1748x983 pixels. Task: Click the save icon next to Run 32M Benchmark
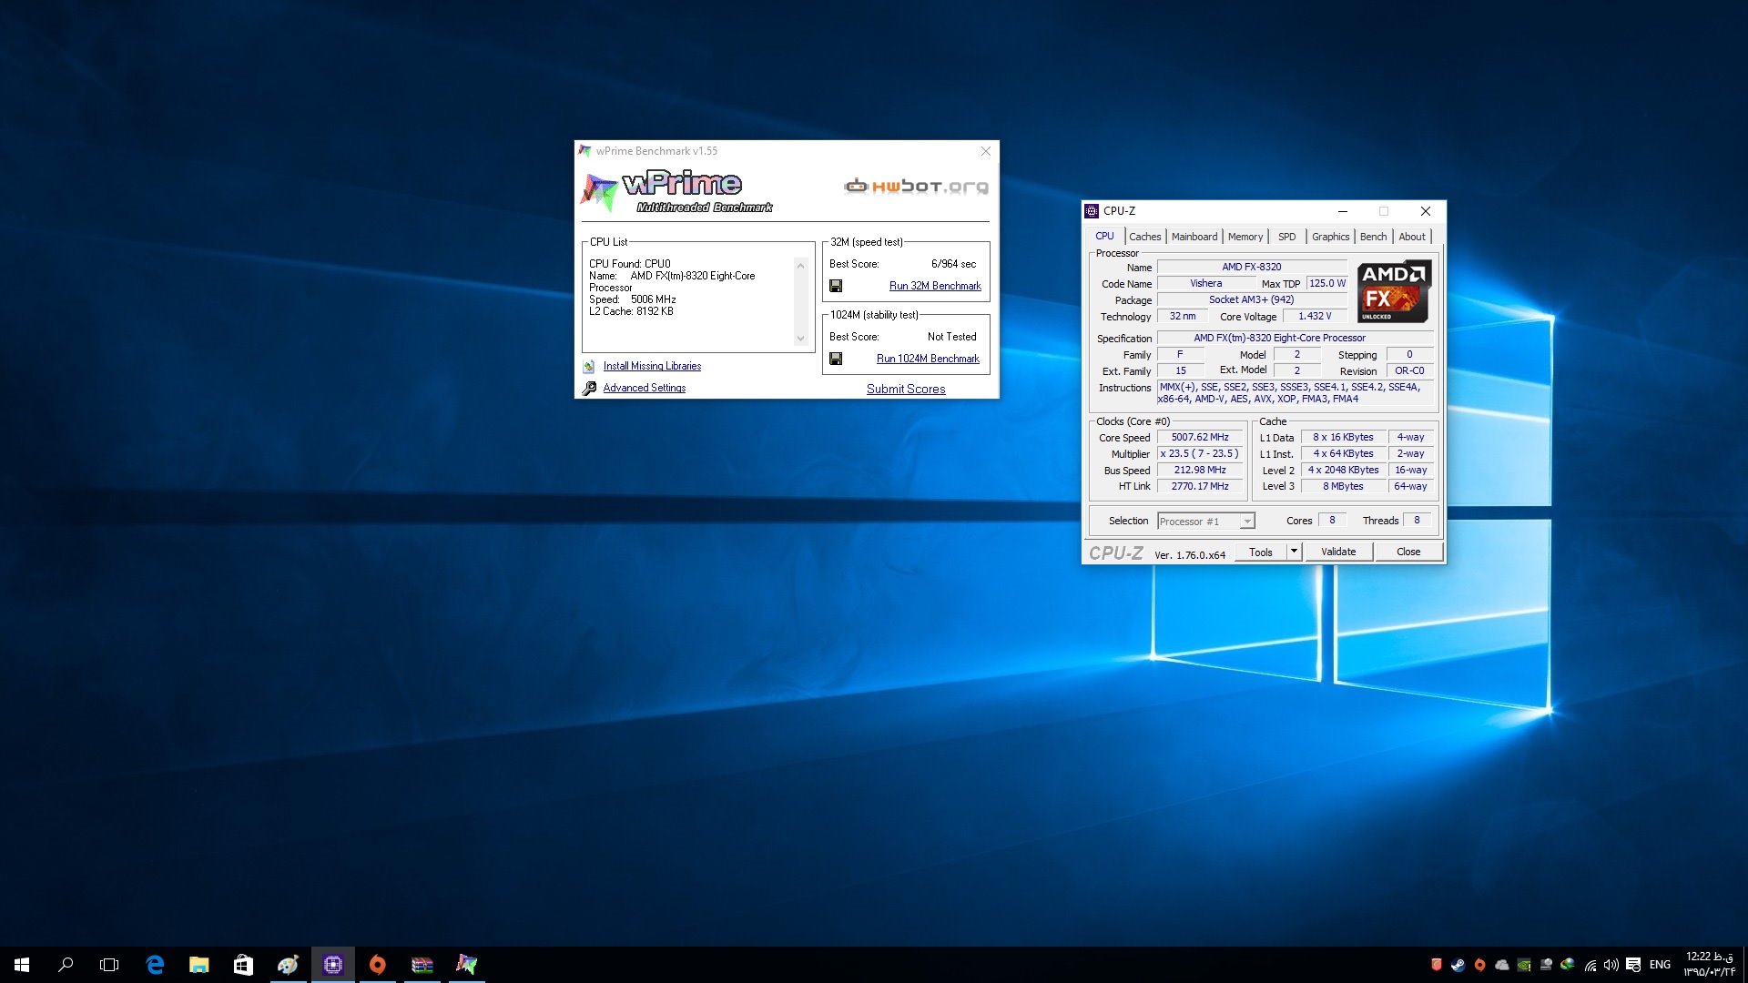coord(836,286)
